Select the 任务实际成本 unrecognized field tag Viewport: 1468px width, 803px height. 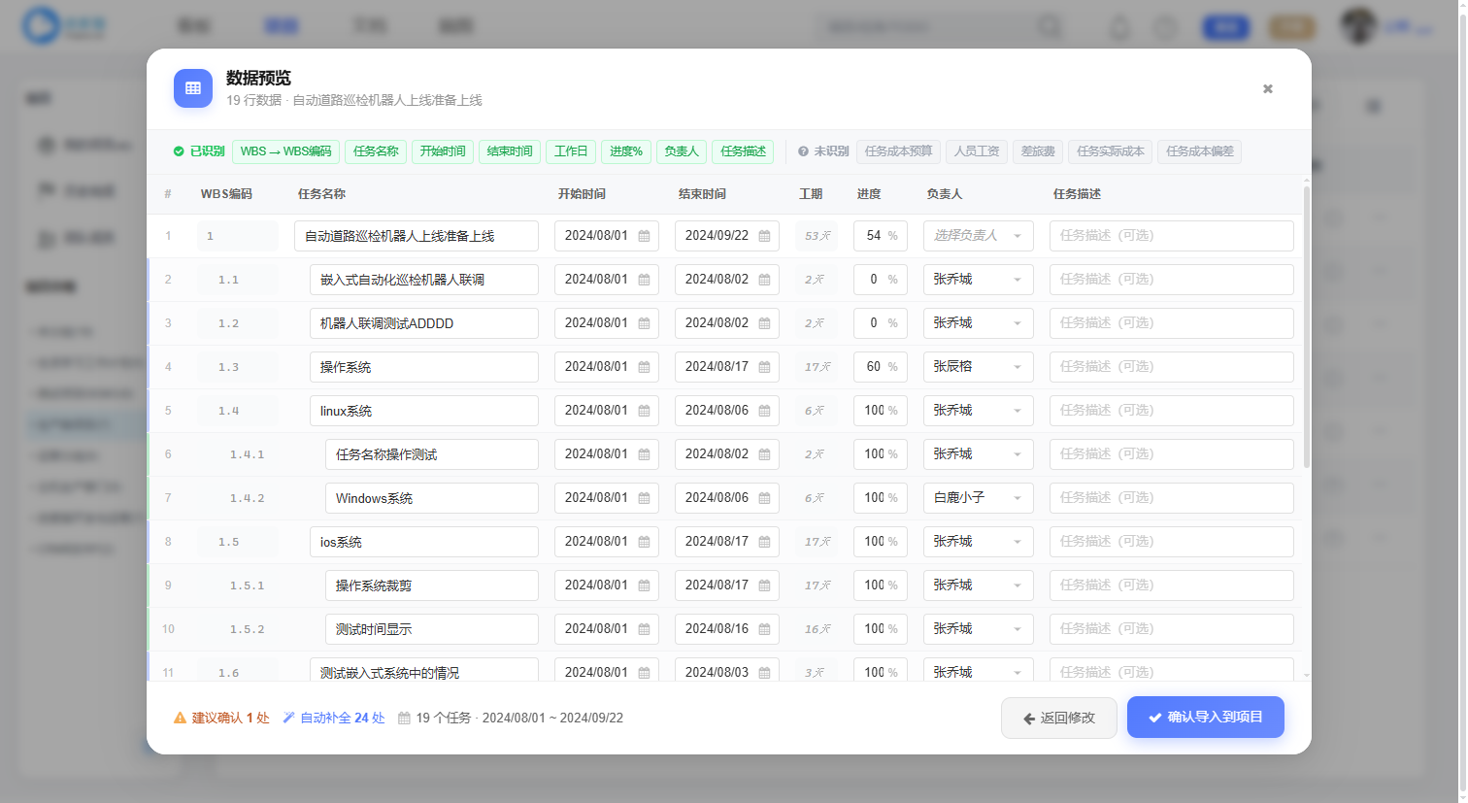(x=1111, y=151)
